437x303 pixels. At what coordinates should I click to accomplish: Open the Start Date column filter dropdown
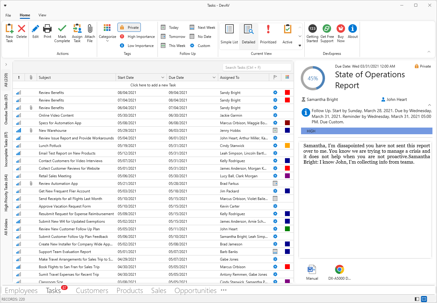pyautogui.click(x=163, y=78)
